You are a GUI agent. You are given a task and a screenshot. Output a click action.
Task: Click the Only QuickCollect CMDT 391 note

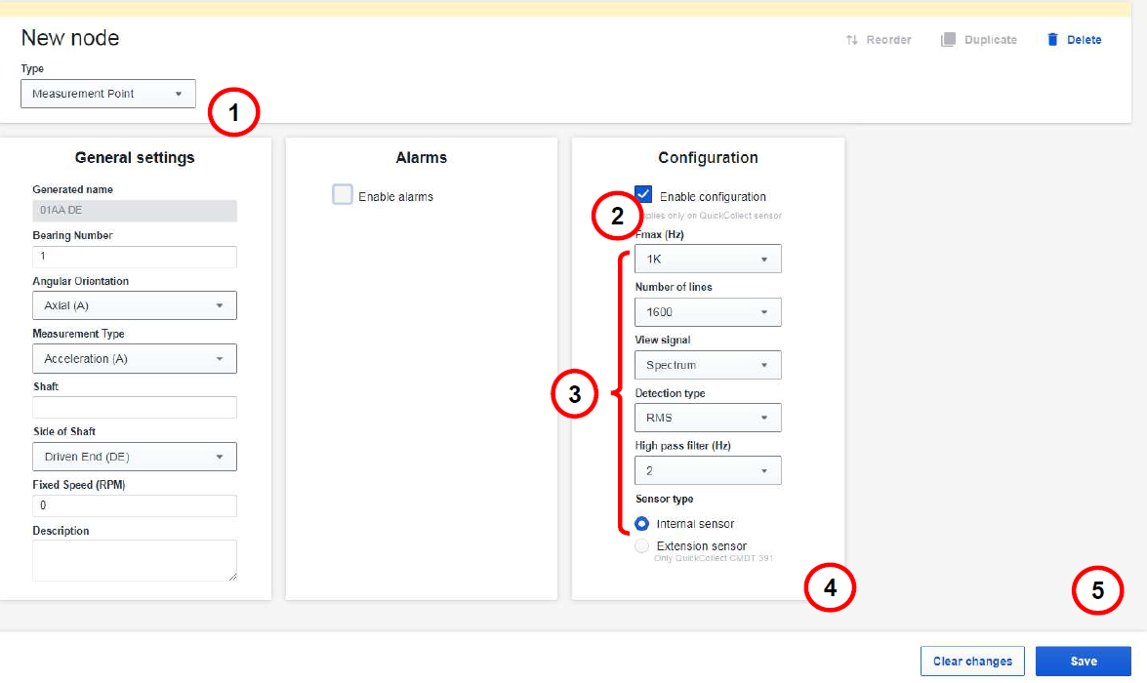point(714,558)
